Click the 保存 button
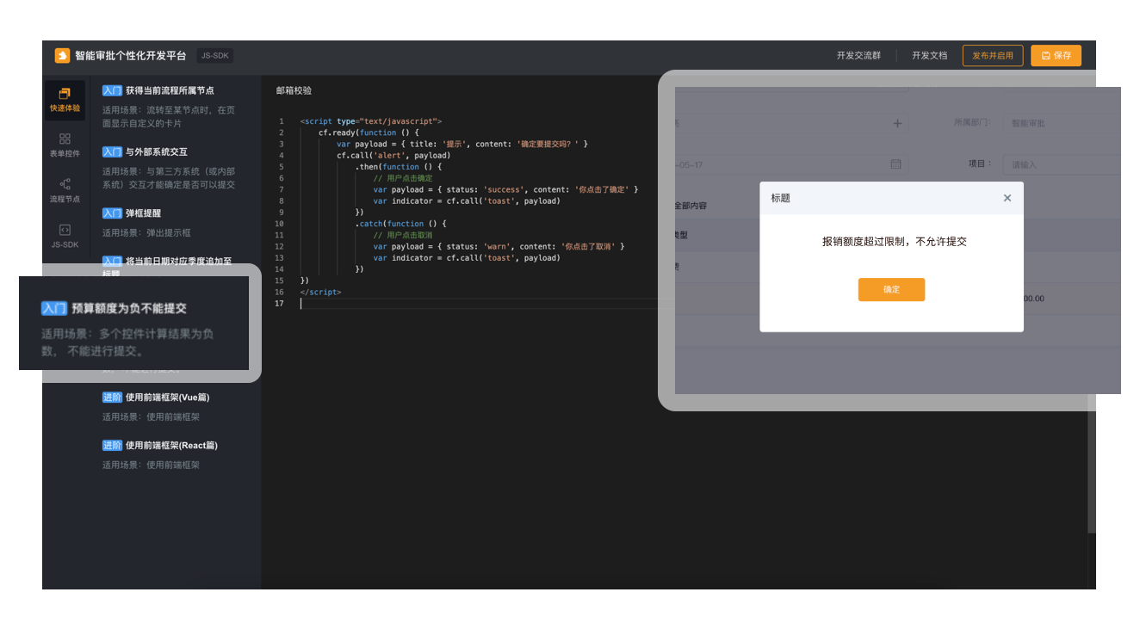Viewport: 1140px width, 623px height. click(x=1056, y=55)
